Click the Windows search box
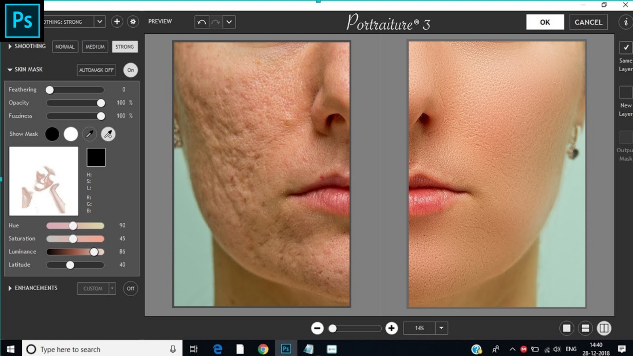The height and width of the screenshot is (356, 633). [x=102, y=349]
